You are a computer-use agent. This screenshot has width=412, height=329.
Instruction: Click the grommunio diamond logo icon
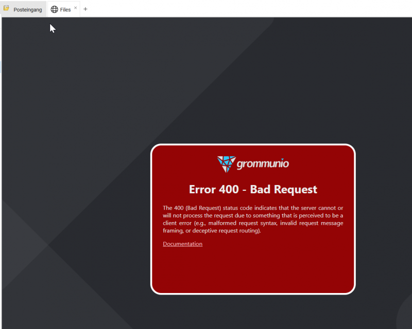(x=226, y=163)
